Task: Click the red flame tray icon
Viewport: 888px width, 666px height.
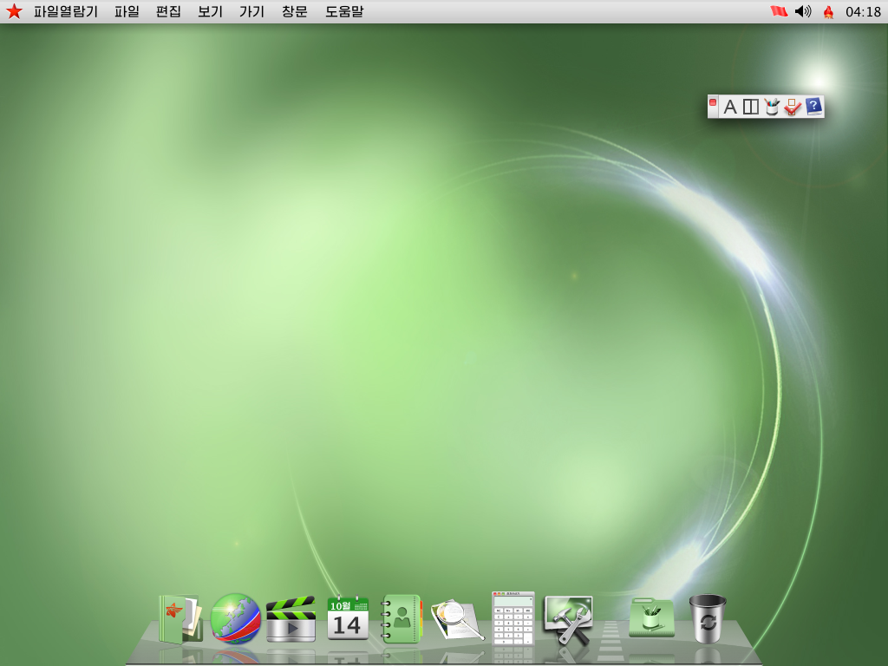Action: pos(828,12)
